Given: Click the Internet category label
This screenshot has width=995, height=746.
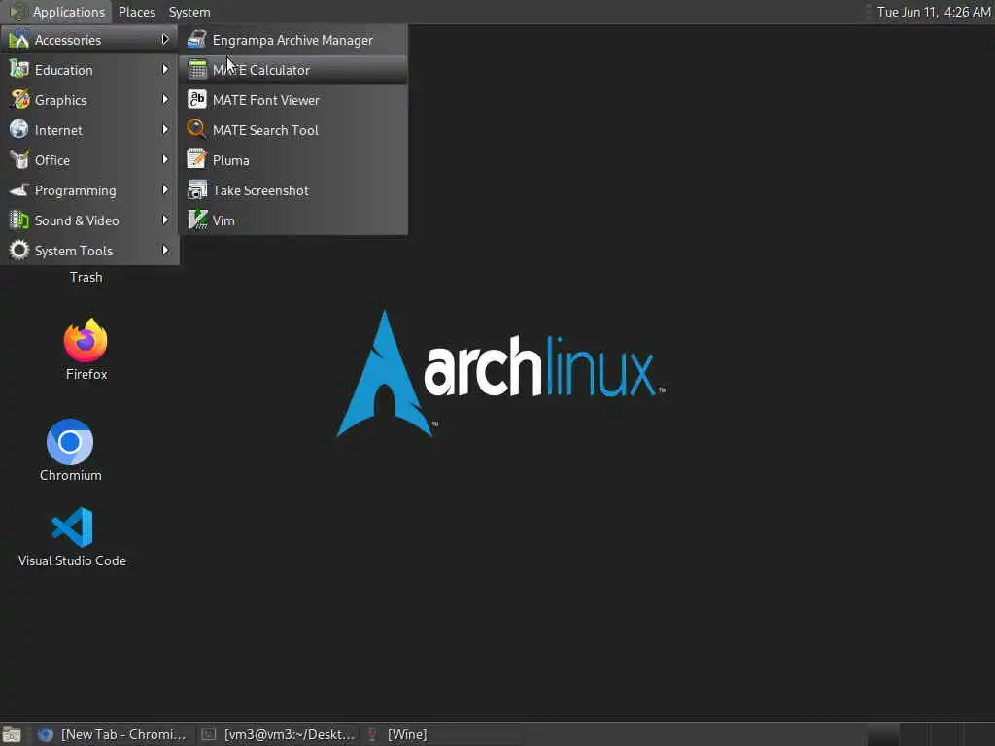Looking at the screenshot, I should tap(58, 131).
